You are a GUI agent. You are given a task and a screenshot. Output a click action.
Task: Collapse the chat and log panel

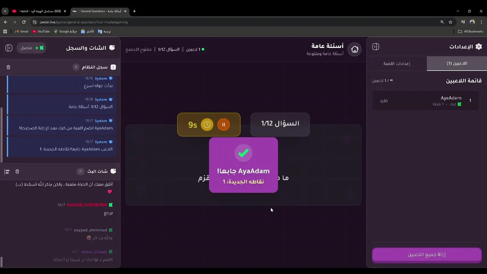click(x=9, y=48)
